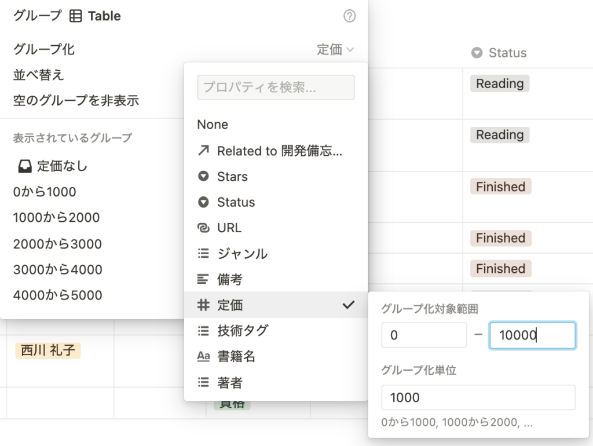The width and height of the screenshot is (593, 446).
Task: Choose ジャンル as grouping property
Action: (x=242, y=254)
